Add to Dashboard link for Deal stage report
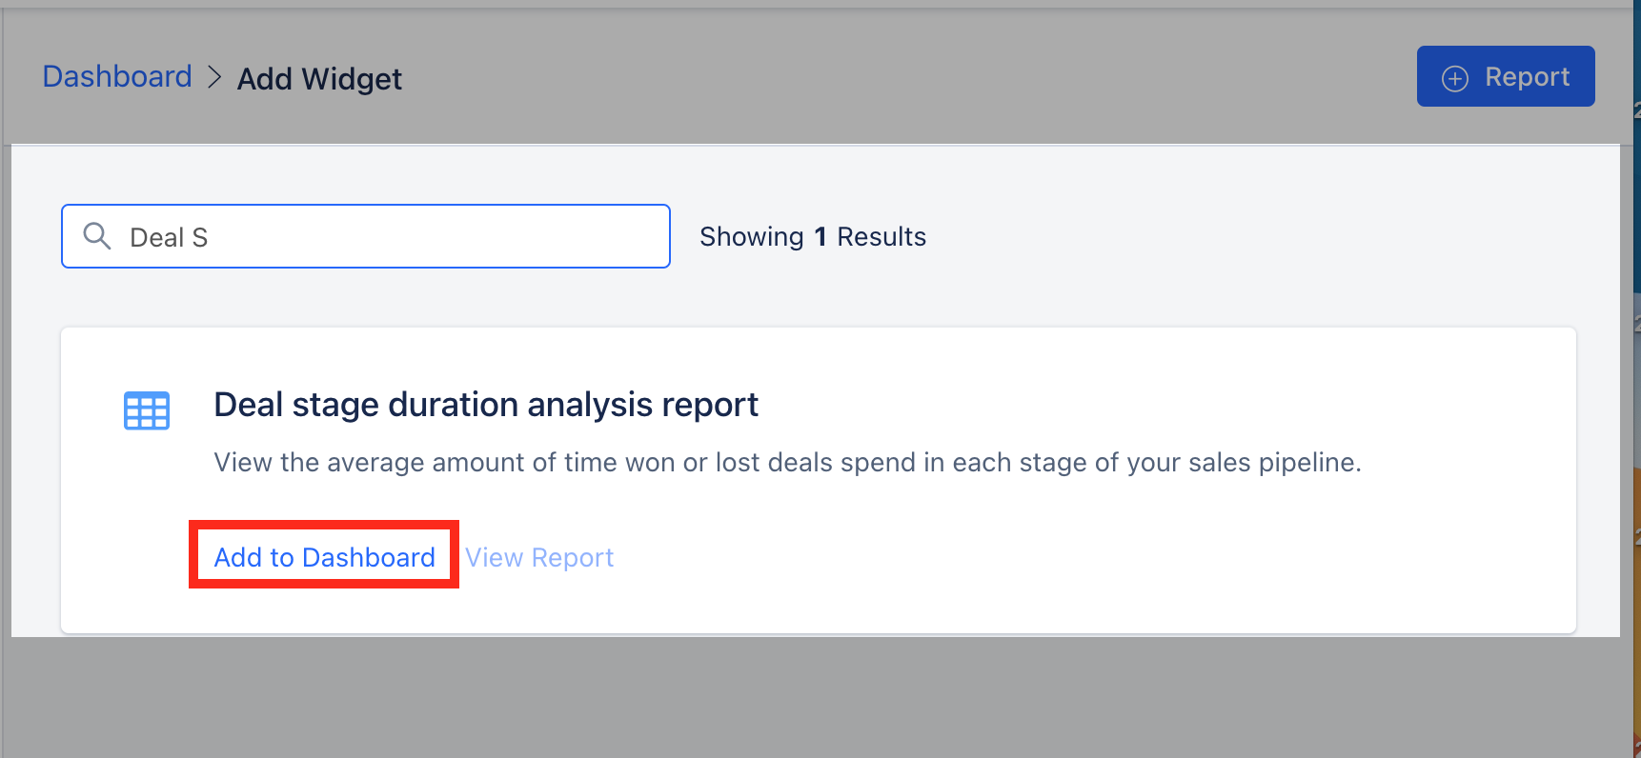The image size is (1641, 758). (324, 557)
